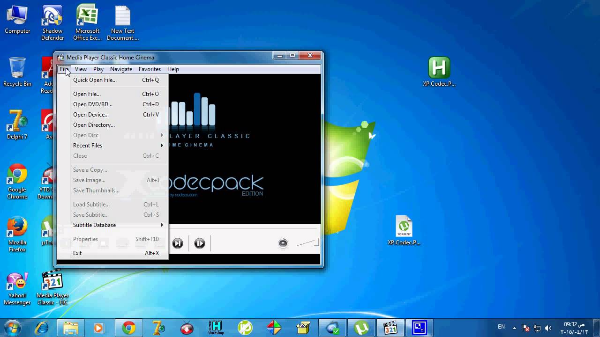
Task: Click the system tray volume speaker icon
Action: (x=548, y=328)
